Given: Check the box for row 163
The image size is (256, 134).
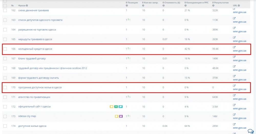Looking at the screenshot, I should click(5, 20).
